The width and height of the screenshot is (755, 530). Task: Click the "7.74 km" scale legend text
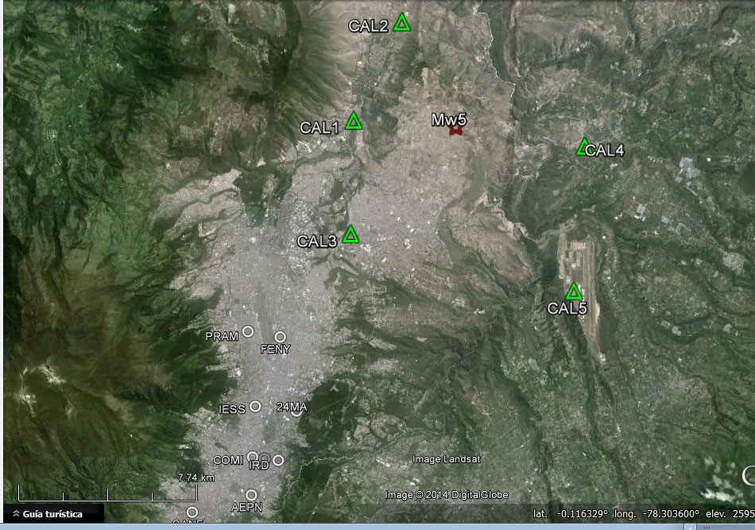[196, 478]
